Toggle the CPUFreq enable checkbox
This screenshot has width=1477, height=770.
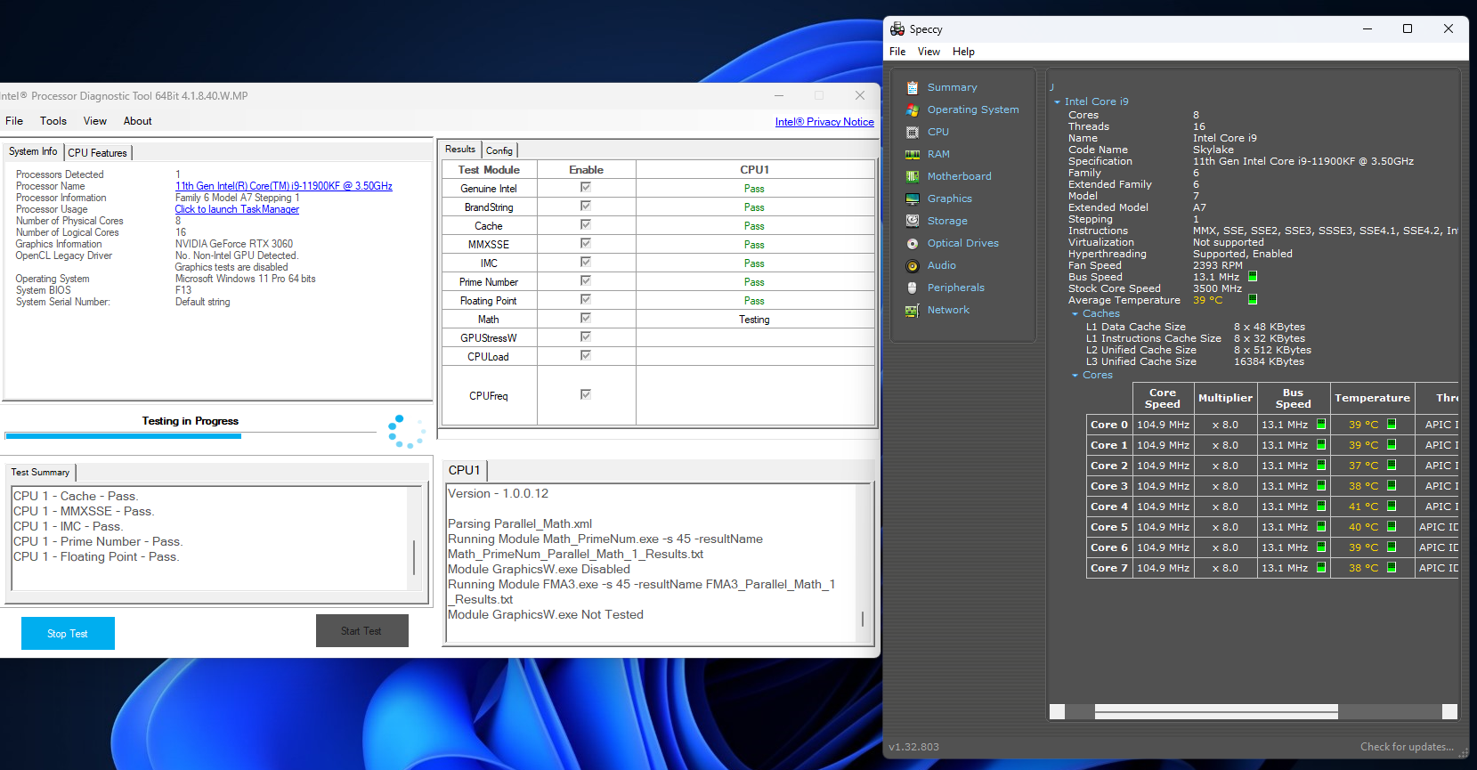click(586, 394)
